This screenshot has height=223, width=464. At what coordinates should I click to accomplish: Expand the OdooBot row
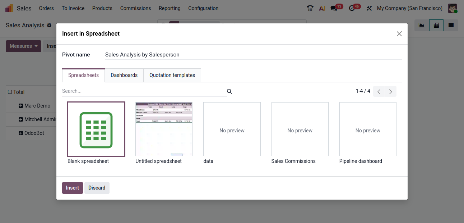tap(21, 133)
